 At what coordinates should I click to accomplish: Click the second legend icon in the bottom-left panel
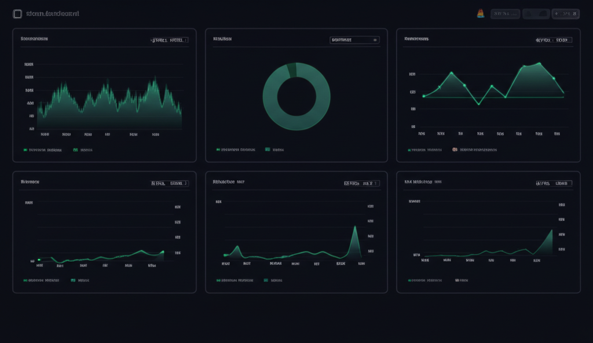click(73, 280)
